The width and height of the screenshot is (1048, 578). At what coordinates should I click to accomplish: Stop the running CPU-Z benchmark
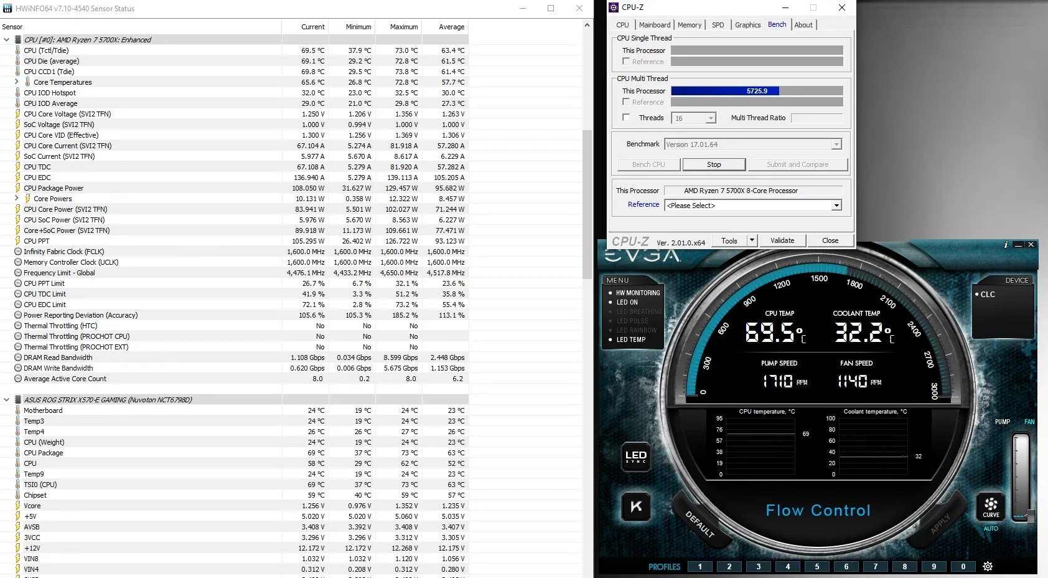tap(714, 164)
